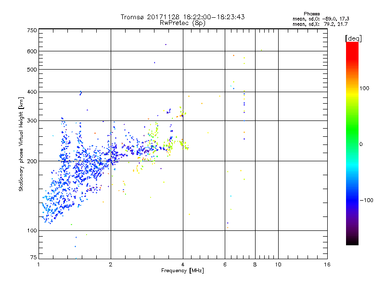Click the 16 tick label on frequency axis
Viewport: 385px width, 288px height.
[327, 264]
